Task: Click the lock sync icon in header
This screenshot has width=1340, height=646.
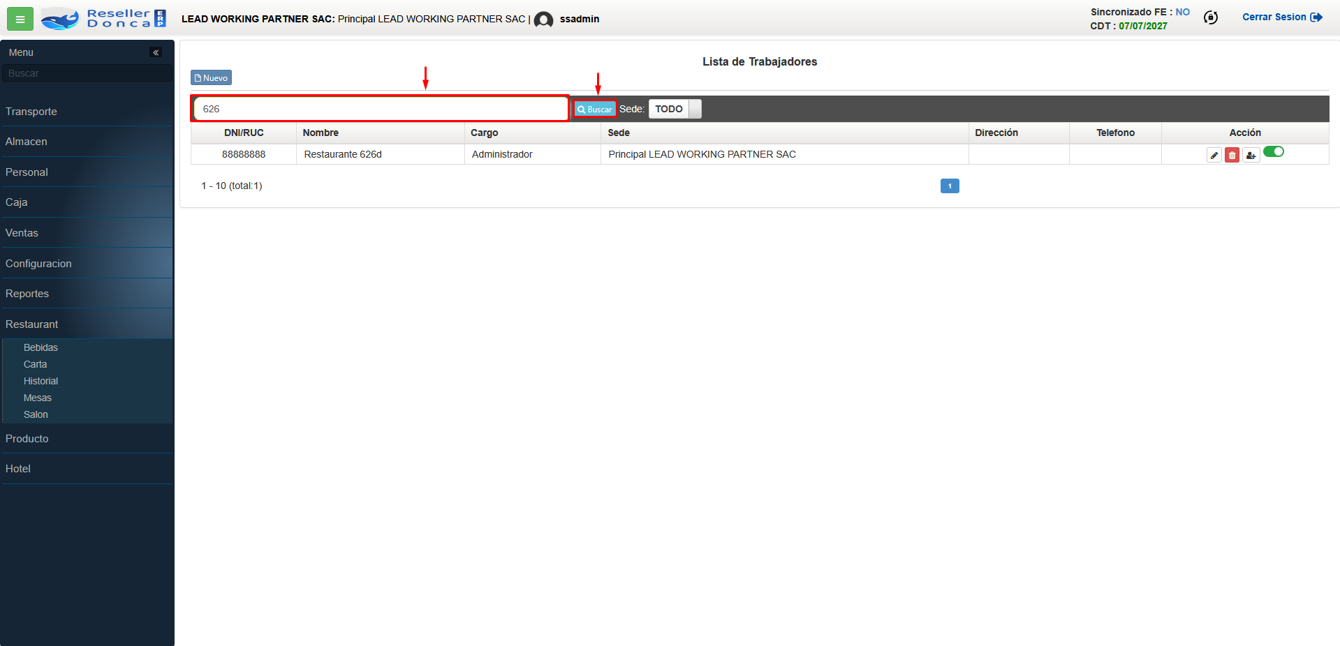Action: click(x=1211, y=18)
